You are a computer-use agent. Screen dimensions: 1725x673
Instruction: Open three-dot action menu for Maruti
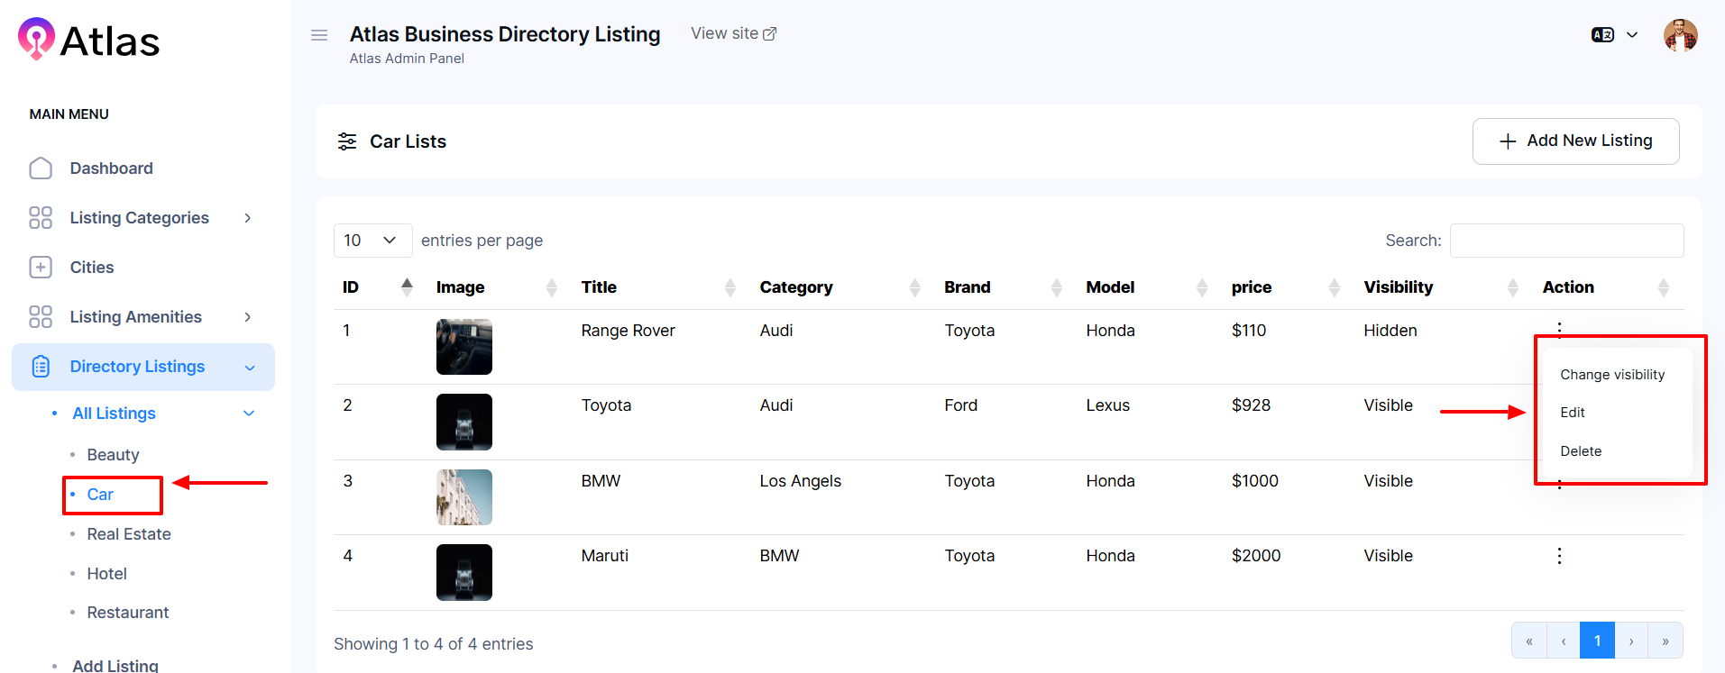click(1558, 556)
